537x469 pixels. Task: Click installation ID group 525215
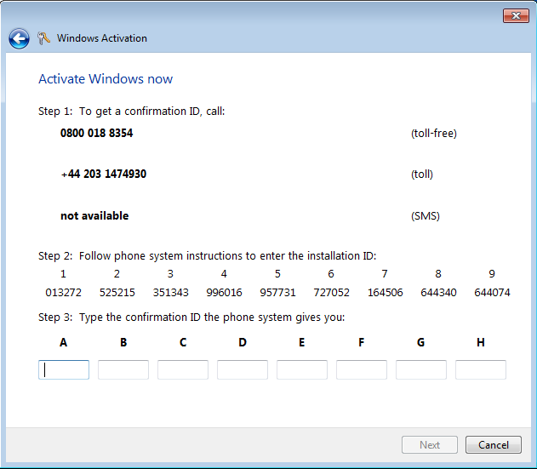click(x=117, y=293)
